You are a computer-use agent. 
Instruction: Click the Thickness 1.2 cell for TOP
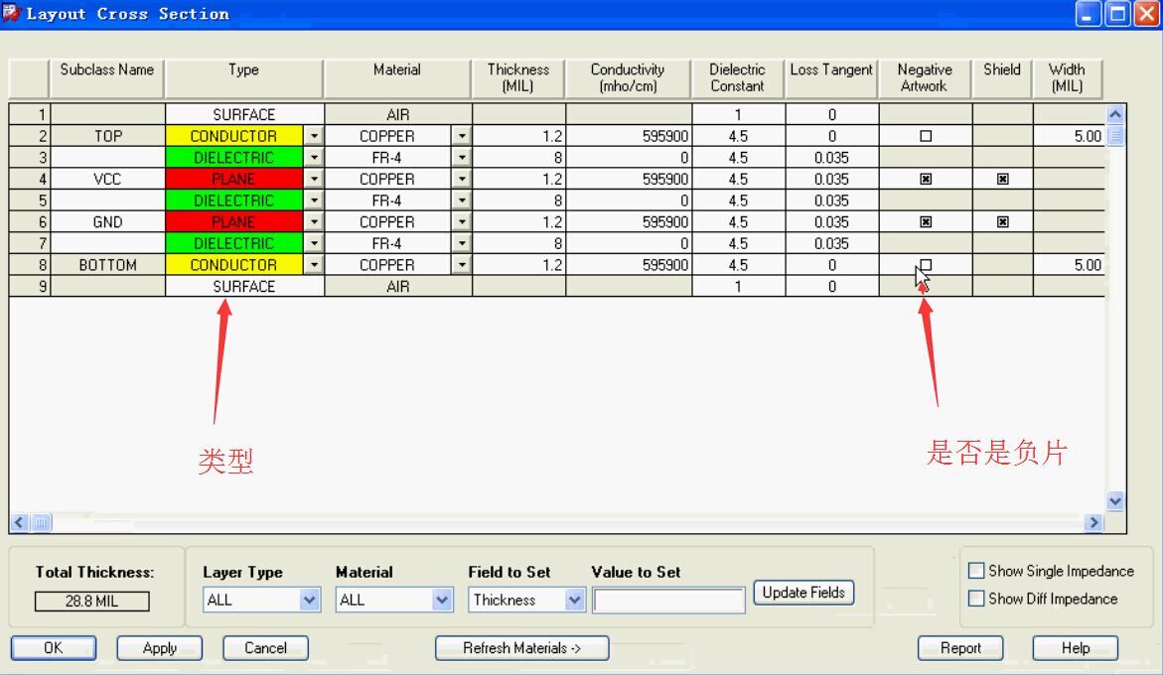(x=518, y=136)
